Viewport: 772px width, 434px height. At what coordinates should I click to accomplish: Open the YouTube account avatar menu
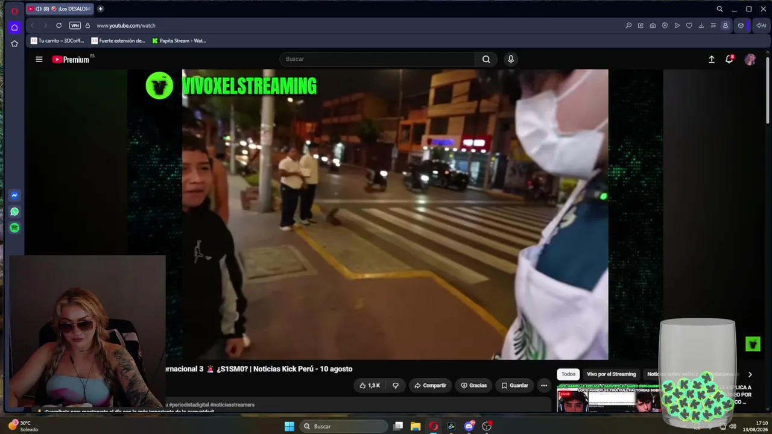[x=750, y=59]
